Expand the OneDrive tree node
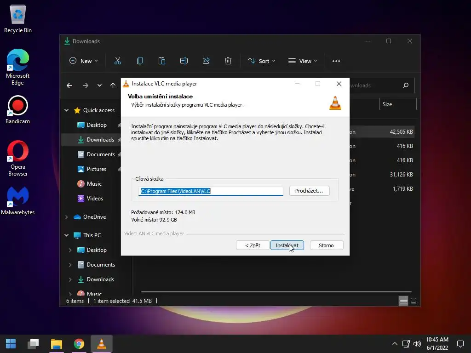 [66, 217]
